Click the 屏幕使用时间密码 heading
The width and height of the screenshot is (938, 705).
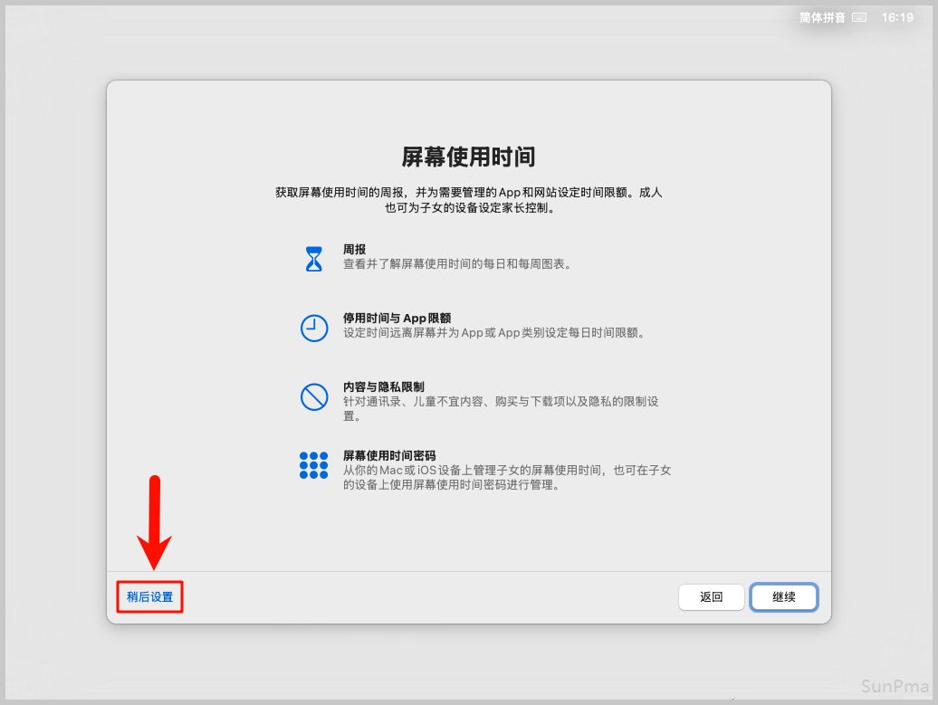point(389,455)
